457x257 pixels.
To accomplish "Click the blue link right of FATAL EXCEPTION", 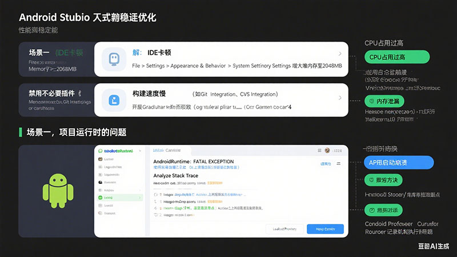I will pyautogui.click(x=326, y=164).
